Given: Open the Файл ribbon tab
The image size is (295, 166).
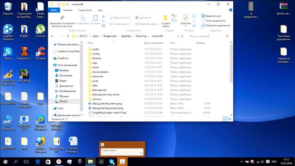Looking at the screenshot, I should pos(54,10).
